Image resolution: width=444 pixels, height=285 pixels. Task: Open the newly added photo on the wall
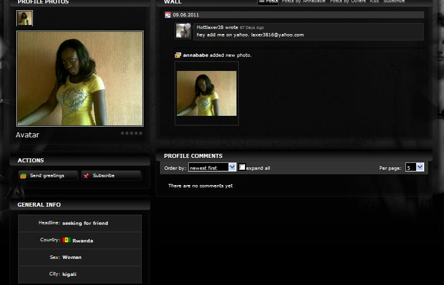click(207, 93)
